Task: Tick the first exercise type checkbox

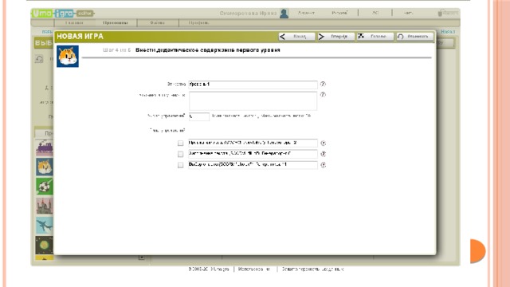Action: click(x=181, y=143)
